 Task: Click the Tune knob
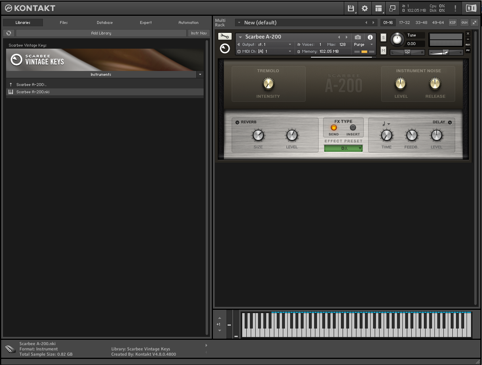click(397, 40)
